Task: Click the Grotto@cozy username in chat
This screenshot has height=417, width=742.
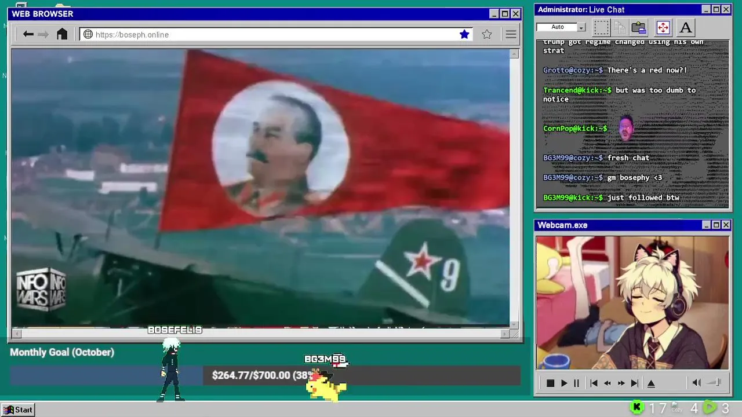Action: (x=573, y=70)
